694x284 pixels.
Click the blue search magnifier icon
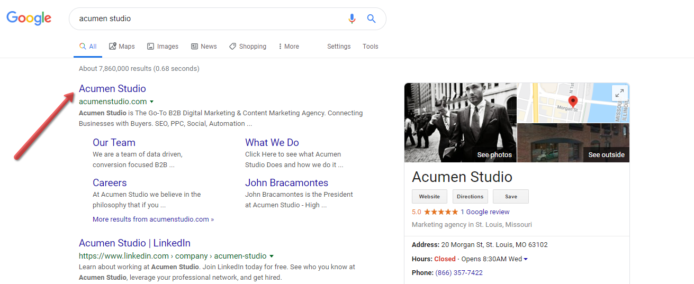pos(371,19)
